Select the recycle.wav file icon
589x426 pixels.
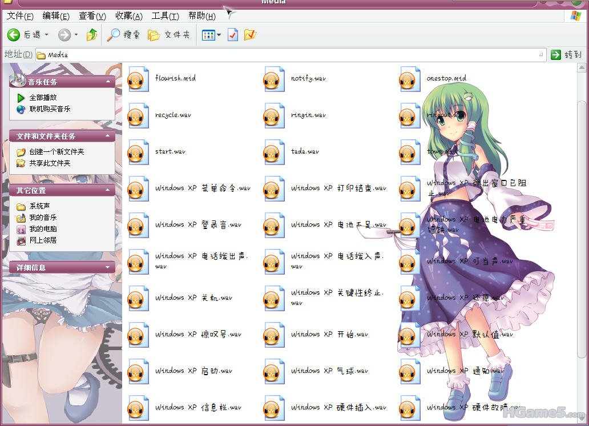click(x=138, y=115)
